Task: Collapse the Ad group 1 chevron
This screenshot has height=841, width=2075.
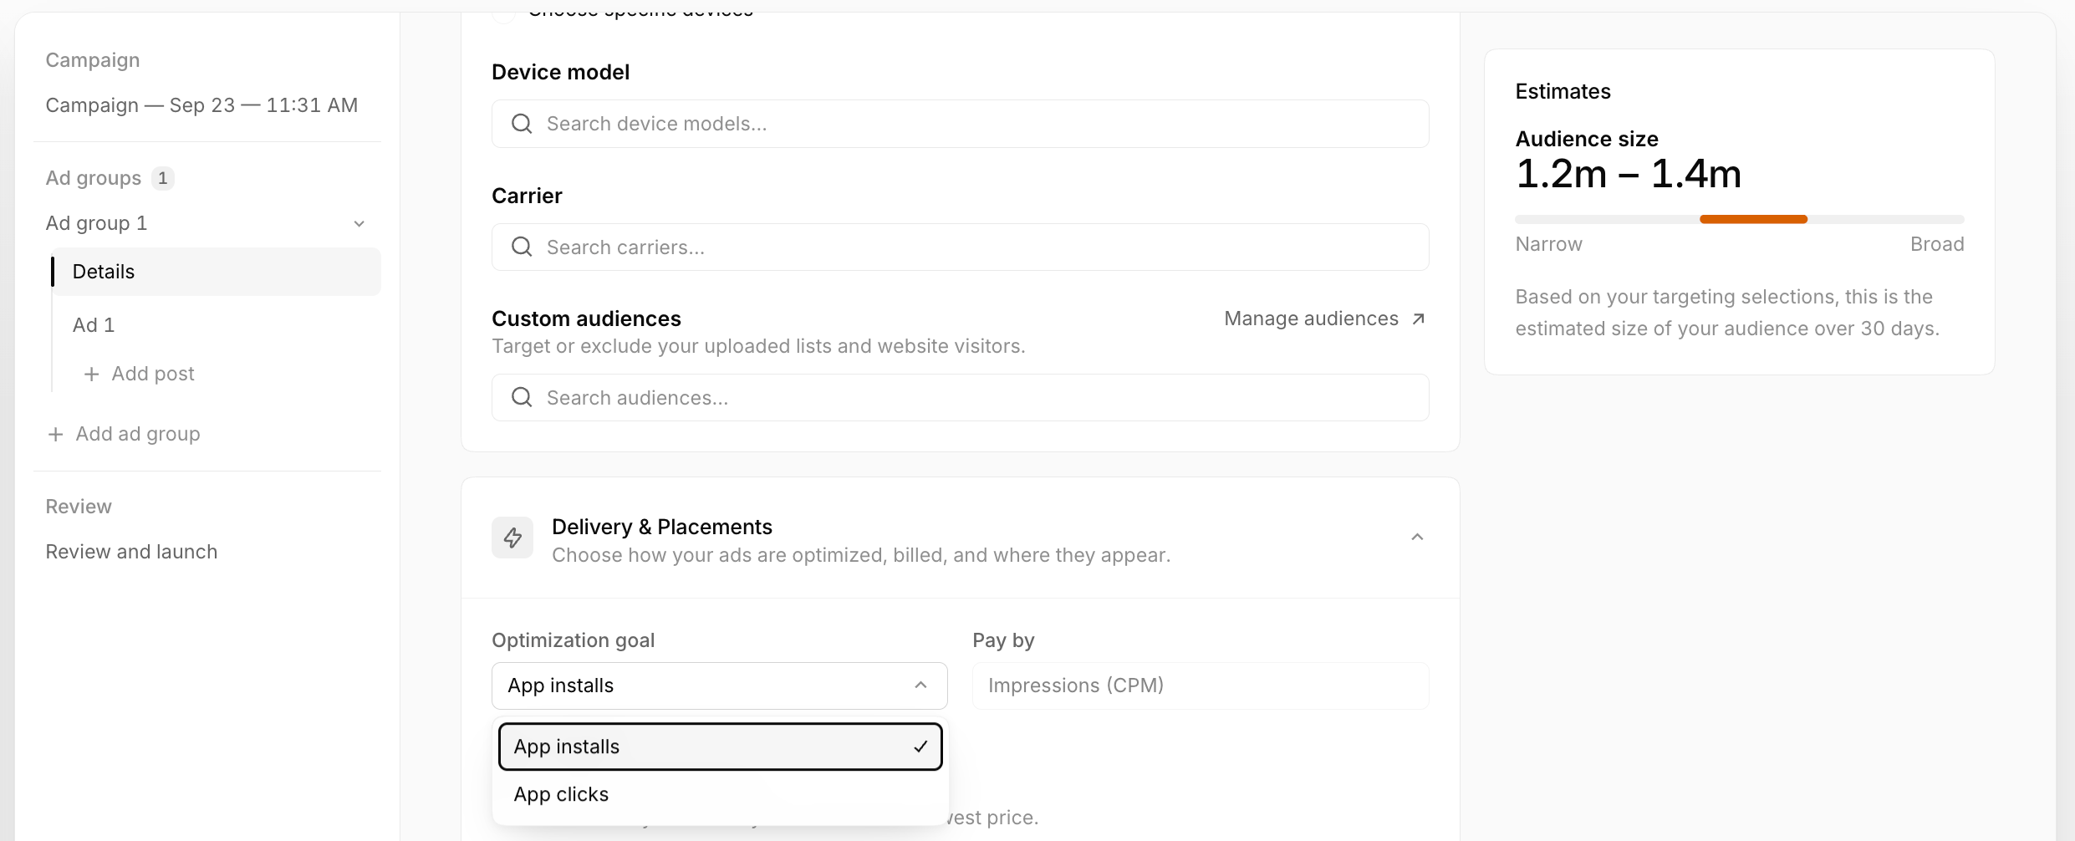Action: (x=359, y=223)
